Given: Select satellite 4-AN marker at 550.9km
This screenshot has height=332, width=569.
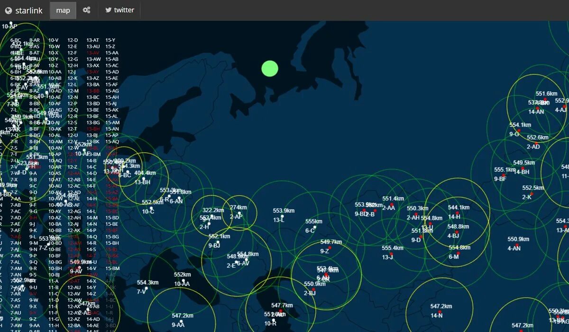Looking at the screenshot, I should tap(518, 245).
